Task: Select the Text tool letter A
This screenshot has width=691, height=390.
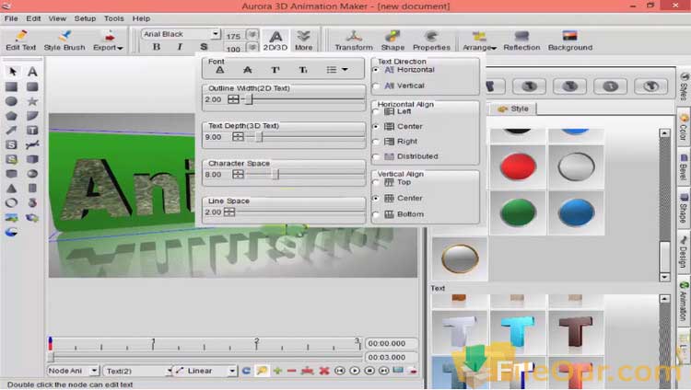Action: (x=32, y=72)
